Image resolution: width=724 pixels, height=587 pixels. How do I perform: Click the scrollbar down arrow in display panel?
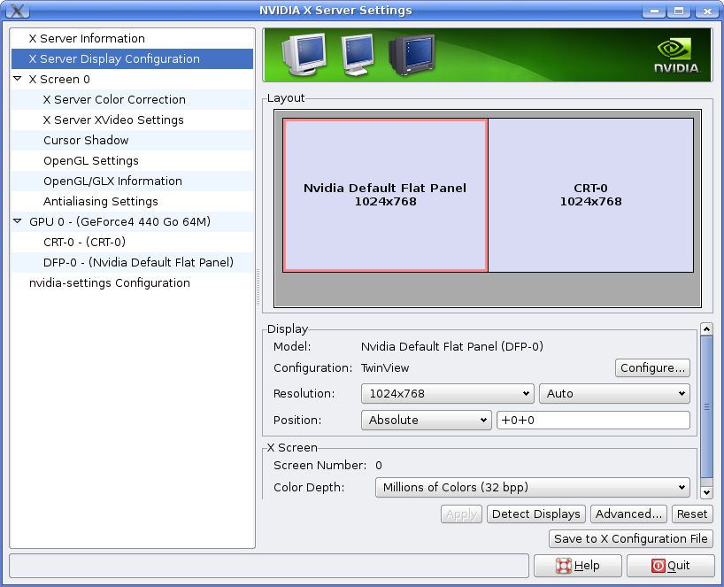click(706, 492)
